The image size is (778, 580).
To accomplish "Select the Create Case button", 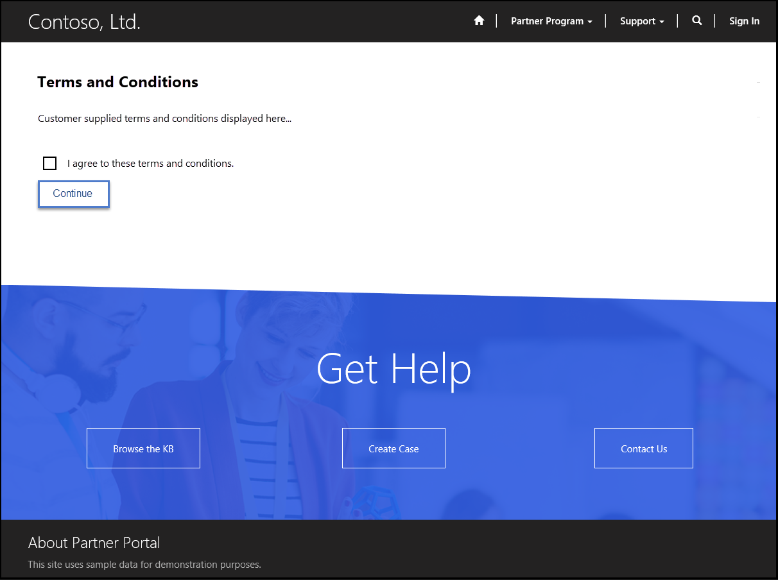I will pos(393,448).
